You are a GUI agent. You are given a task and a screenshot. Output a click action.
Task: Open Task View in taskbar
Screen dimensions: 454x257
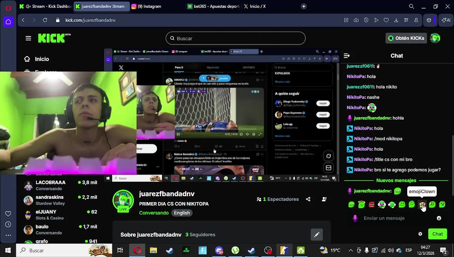point(120,250)
